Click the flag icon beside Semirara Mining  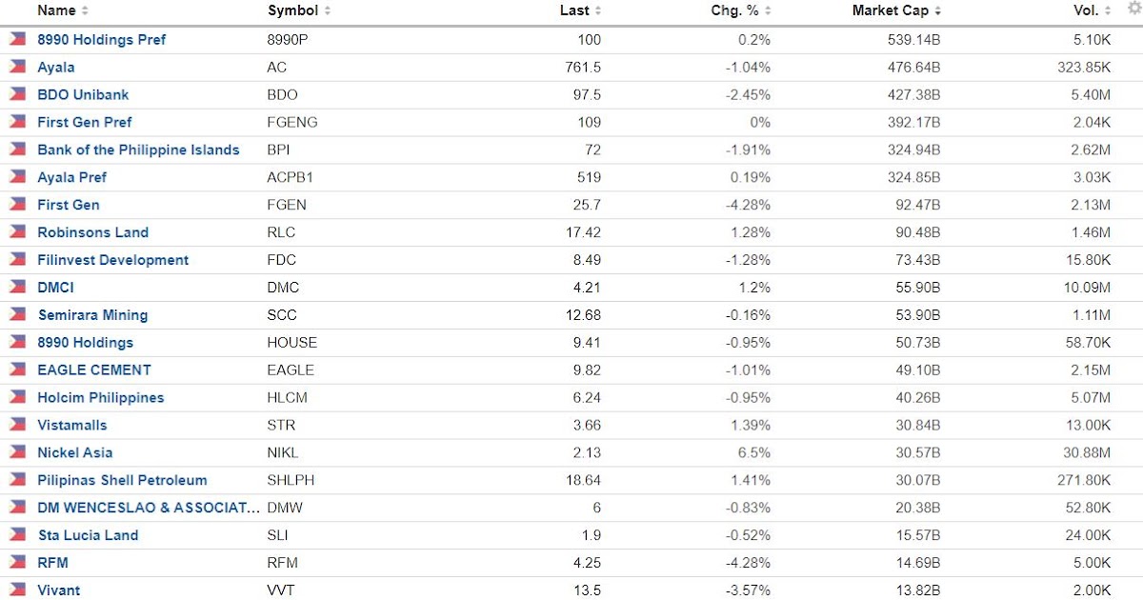coord(19,314)
